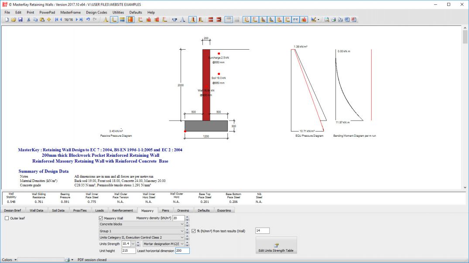469x263 pixels.
Task: Increase Masonry density with spinner up
Action: [x=187, y=217]
